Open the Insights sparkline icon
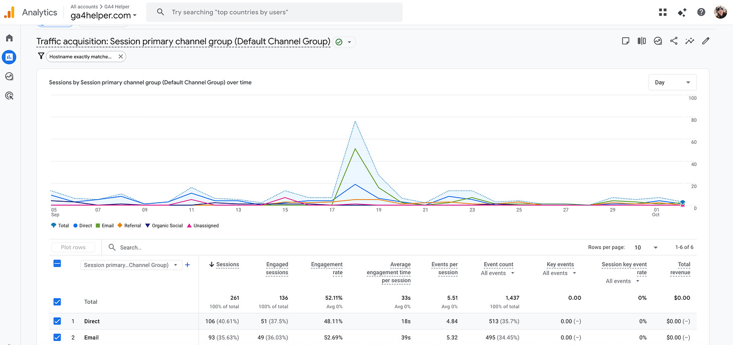 (690, 41)
